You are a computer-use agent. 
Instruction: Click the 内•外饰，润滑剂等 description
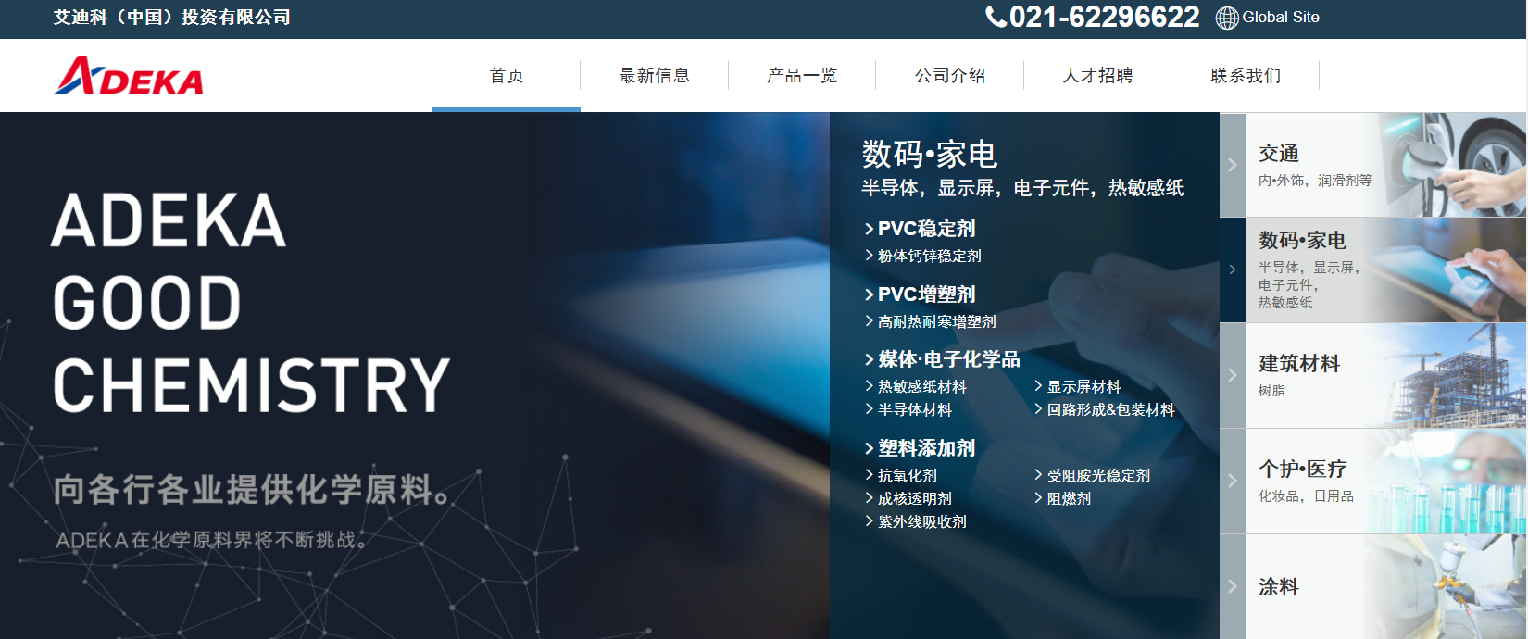[x=1316, y=181]
